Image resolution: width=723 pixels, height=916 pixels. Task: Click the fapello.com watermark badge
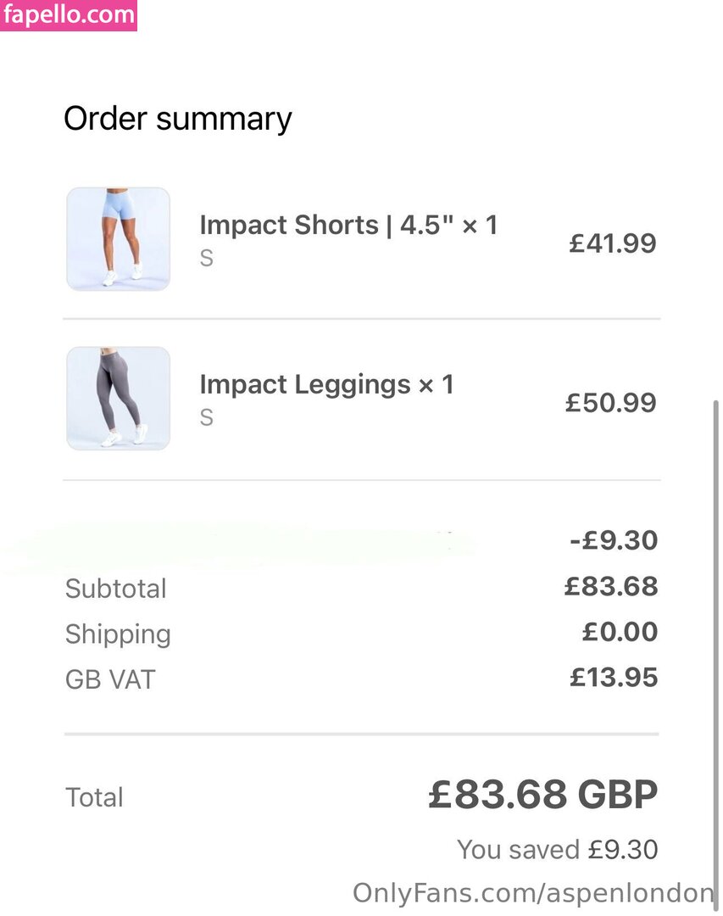(x=69, y=15)
